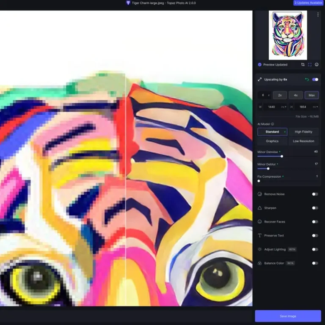Enable the Recover Faces toggle
The height and width of the screenshot is (325, 325).
point(315,222)
